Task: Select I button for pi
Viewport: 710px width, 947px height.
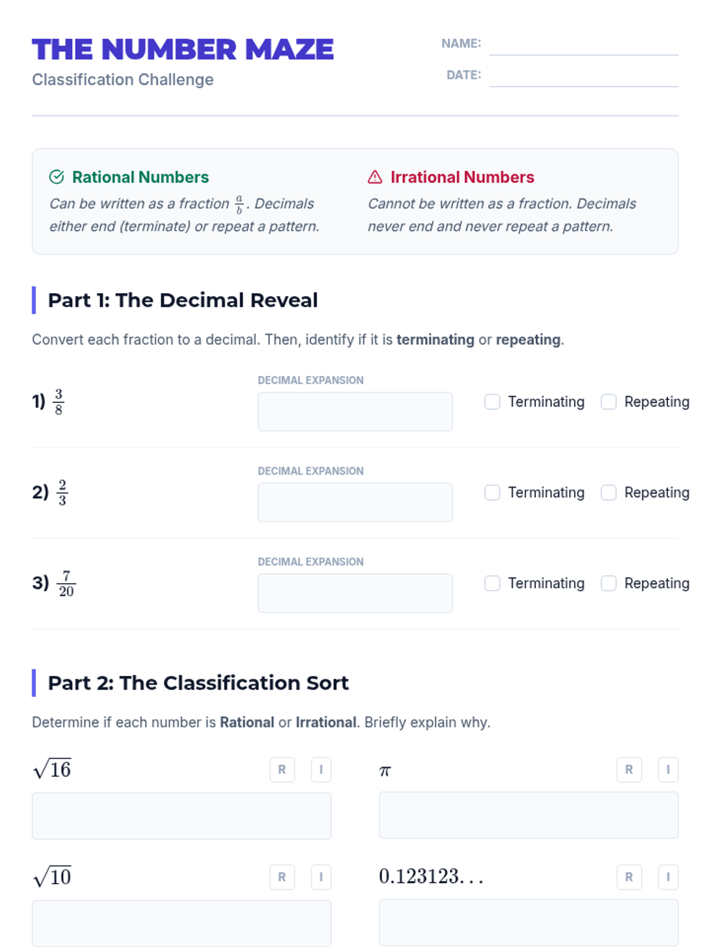Action: point(668,769)
